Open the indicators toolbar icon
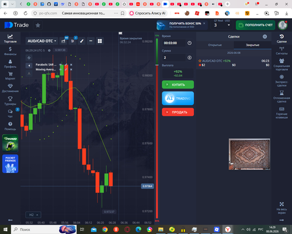The width and height of the screenshot is (292, 234). tap(72, 41)
